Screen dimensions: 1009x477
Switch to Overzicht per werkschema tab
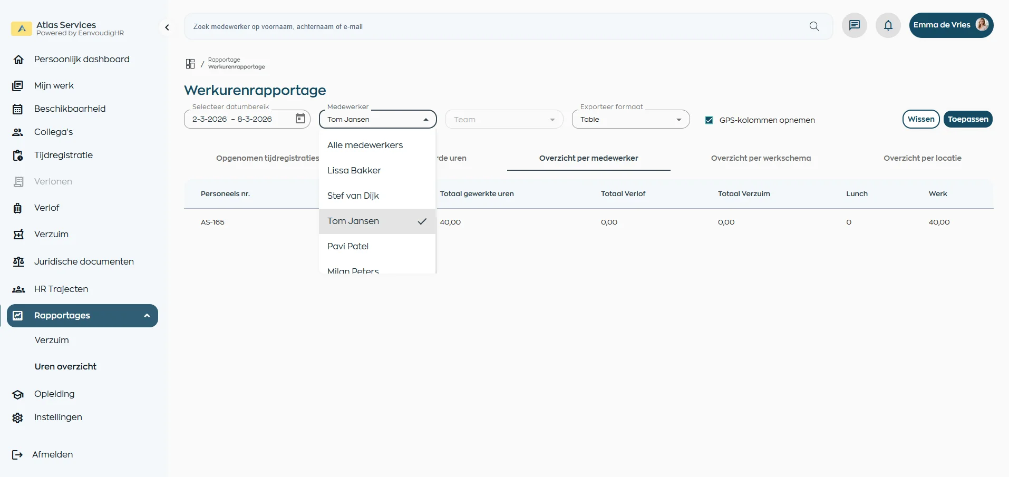point(761,158)
